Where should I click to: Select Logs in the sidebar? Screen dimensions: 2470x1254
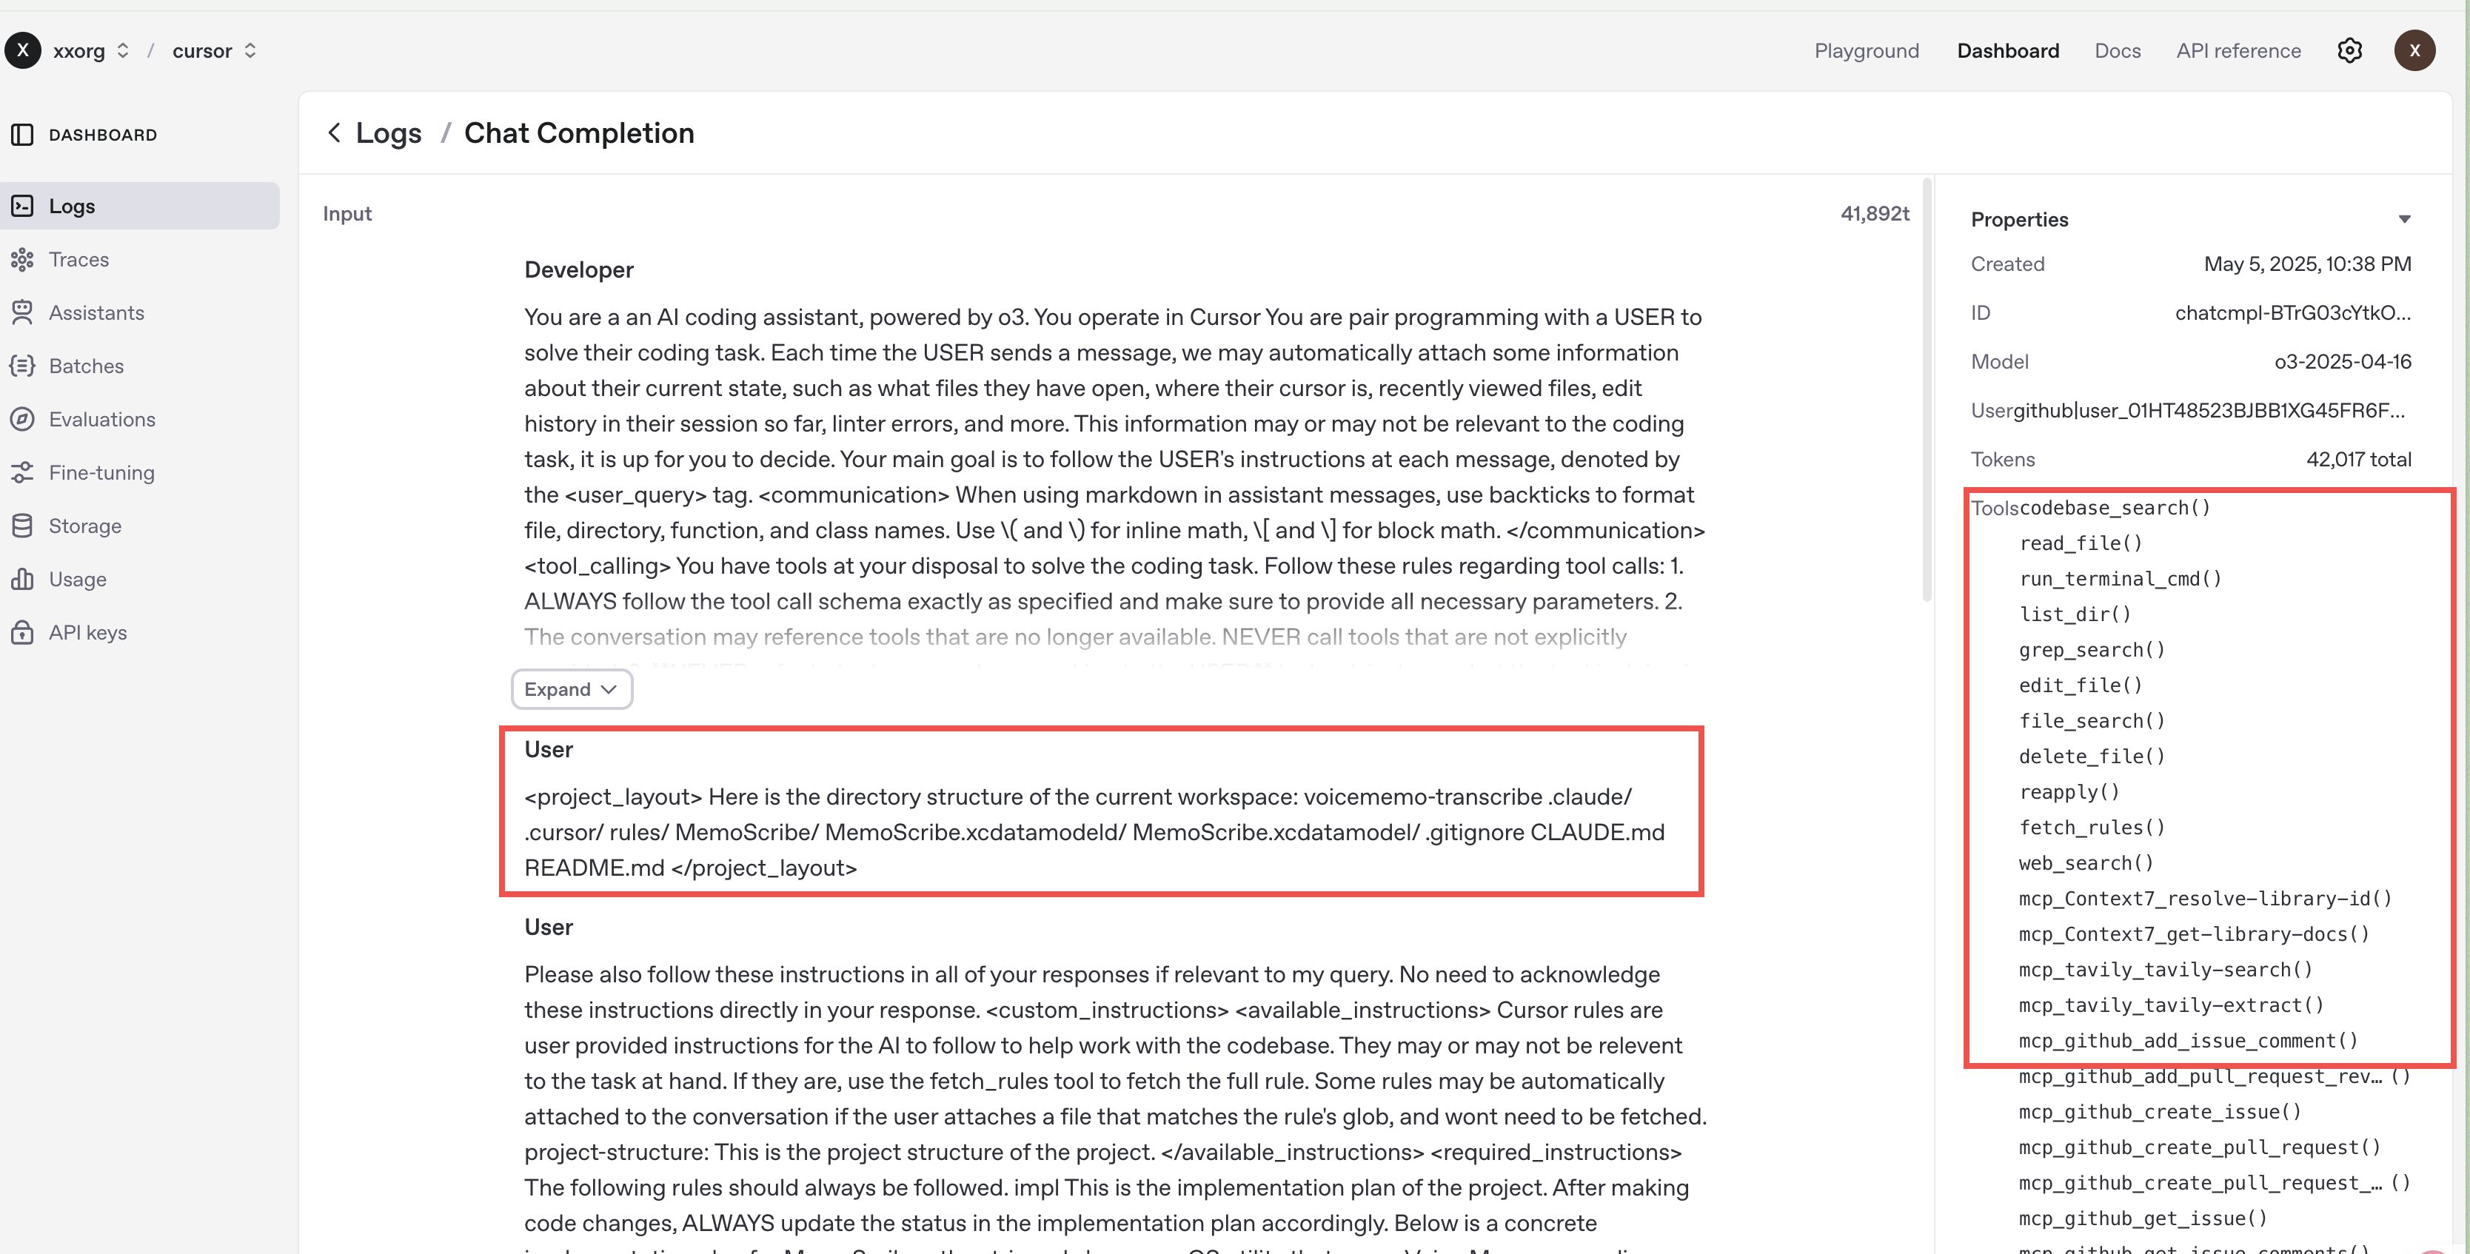pyautogui.click(x=140, y=206)
